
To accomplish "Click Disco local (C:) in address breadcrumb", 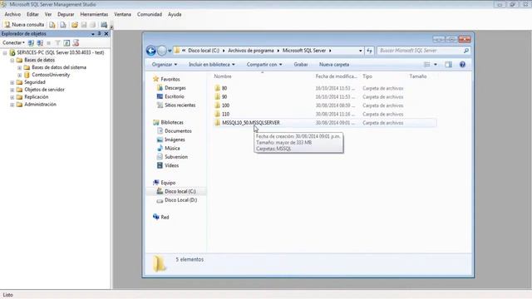I will [x=204, y=51].
